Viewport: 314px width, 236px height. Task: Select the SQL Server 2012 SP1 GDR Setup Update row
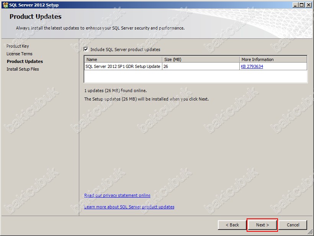(196, 66)
